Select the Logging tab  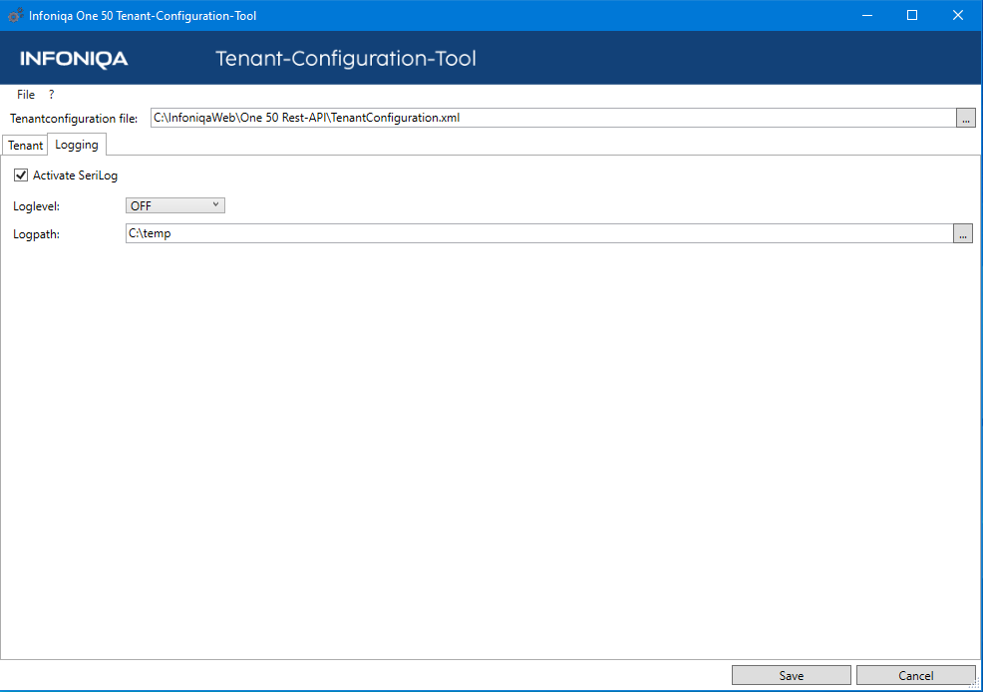click(x=77, y=145)
